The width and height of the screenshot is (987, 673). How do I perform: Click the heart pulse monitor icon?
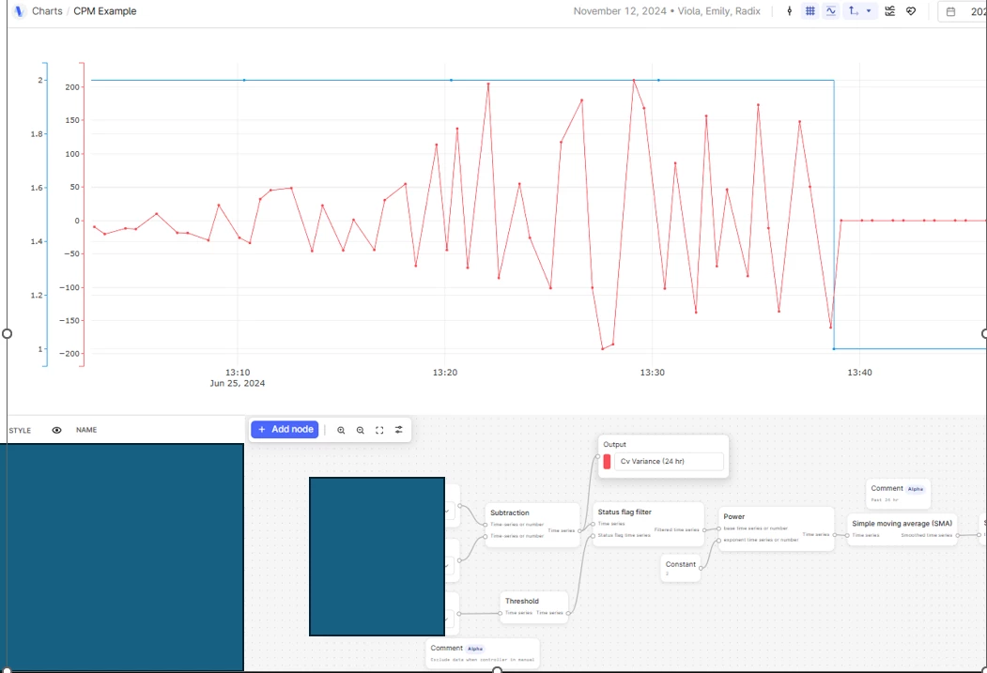(x=911, y=11)
